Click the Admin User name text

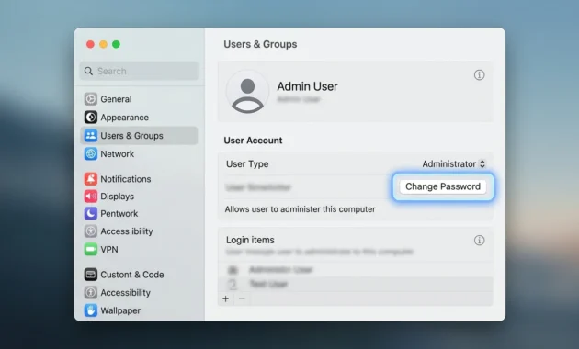[307, 86]
